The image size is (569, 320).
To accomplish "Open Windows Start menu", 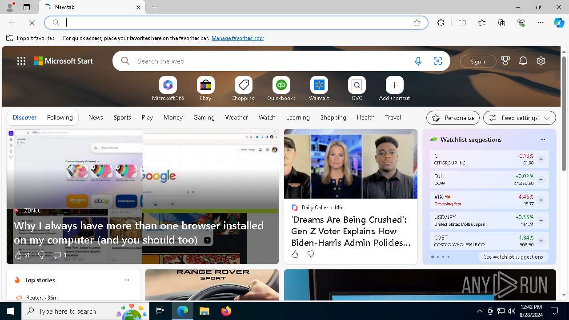I will (x=11, y=311).
